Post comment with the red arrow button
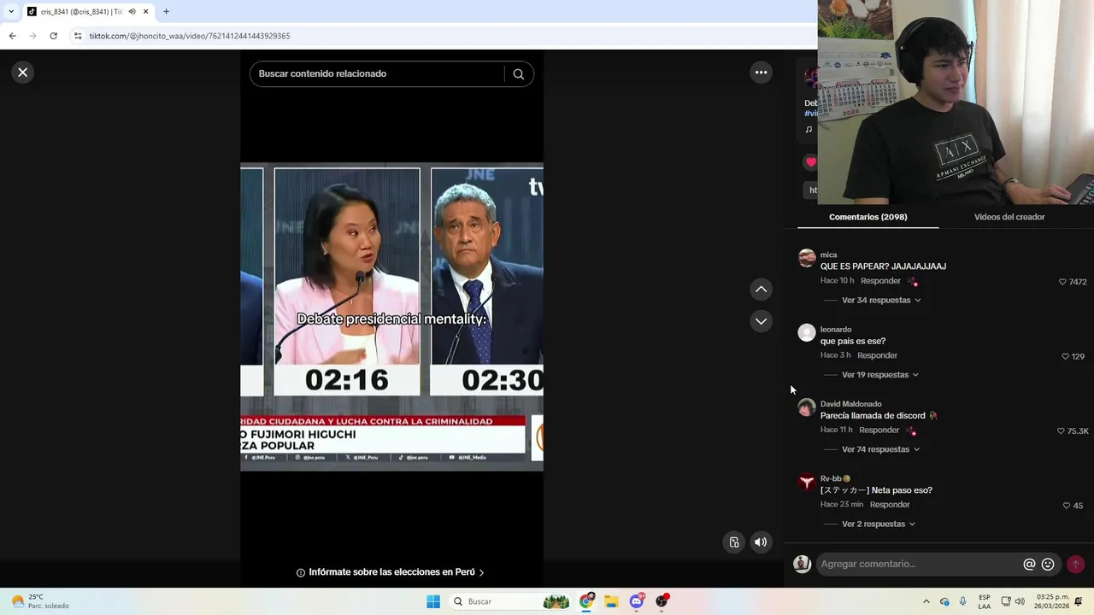The image size is (1094, 615). coord(1075,565)
